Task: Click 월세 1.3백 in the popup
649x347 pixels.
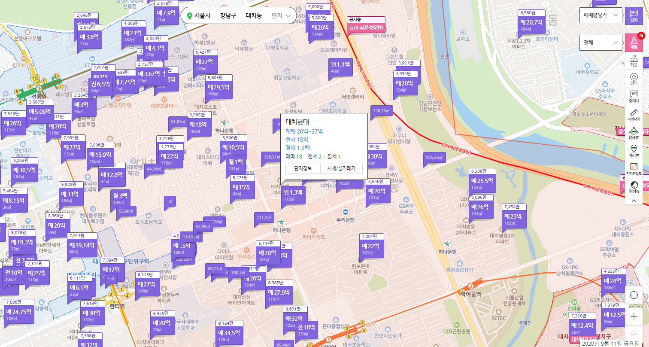Action: (x=297, y=147)
